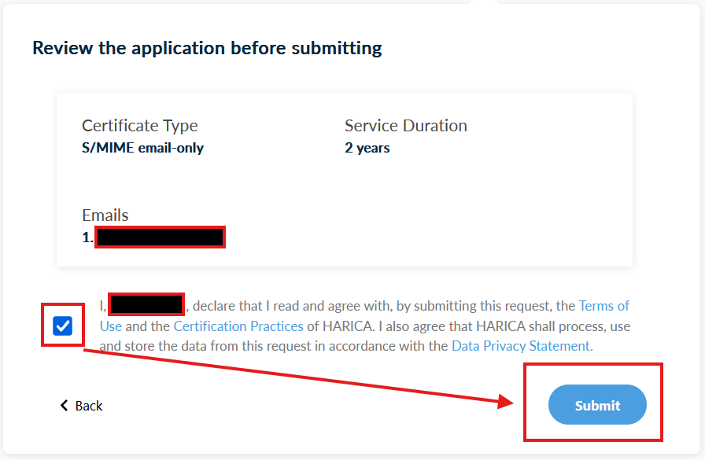705x460 pixels.
Task: Click the 'S/MIME email-only' value
Action: [142, 148]
